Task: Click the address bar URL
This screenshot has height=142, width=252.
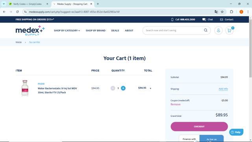Action: (74, 12)
